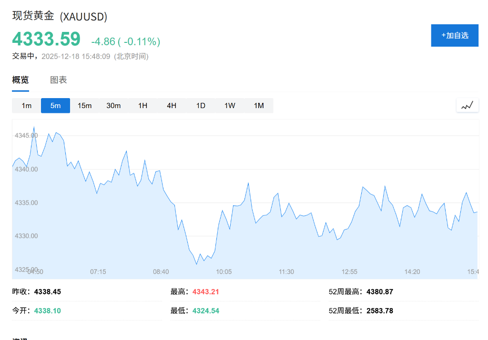Select the 30m timeframe
This screenshot has height=340, width=488.
pyautogui.click(x=113, y=105)
